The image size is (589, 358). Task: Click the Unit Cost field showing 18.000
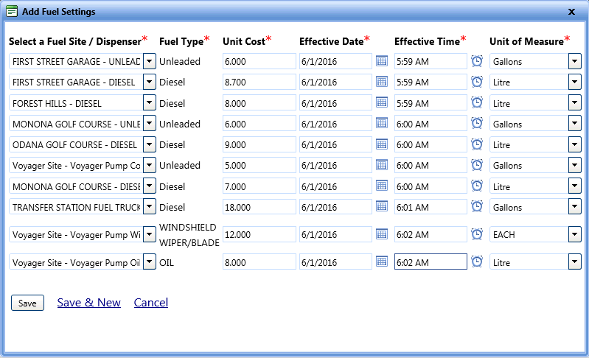259,208
